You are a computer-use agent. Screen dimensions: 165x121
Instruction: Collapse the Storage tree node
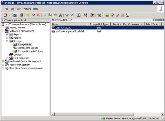click(7, 41)
